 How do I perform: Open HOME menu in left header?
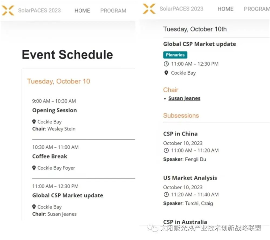[82, 11]
